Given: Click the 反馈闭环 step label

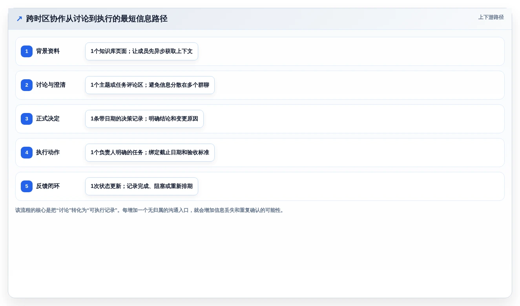Looking at the screenshot, I should (48, 186).
